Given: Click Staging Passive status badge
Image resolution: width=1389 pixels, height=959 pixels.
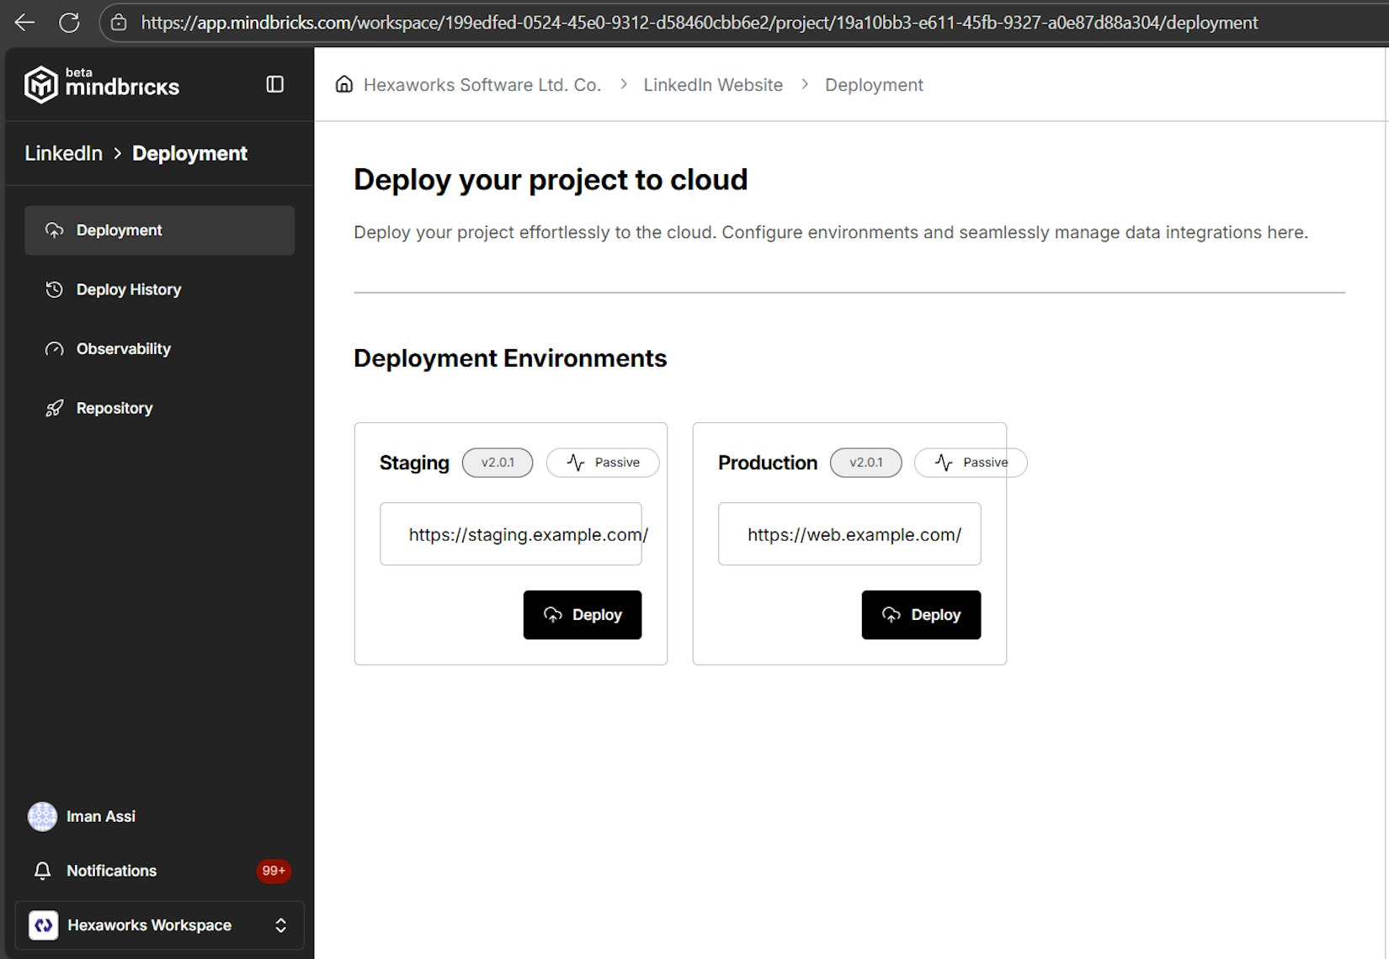Looking at the screenshot, I should coord(603,463).
